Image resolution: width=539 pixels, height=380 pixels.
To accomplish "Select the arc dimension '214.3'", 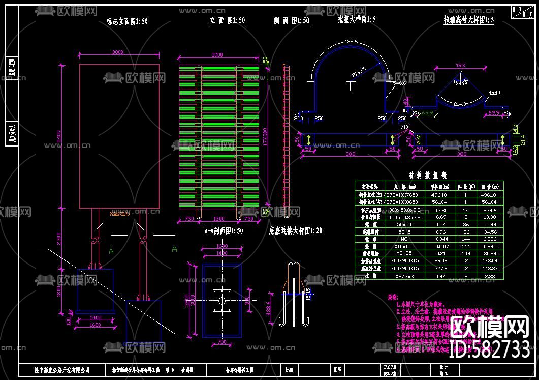I will pyautogui.click(x=460, y=104).
